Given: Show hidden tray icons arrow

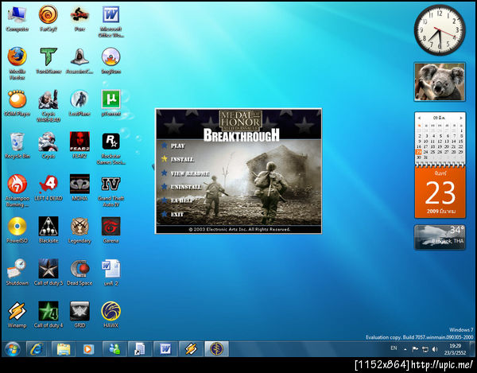Looking at the screenshot, I should pos(405,349).
